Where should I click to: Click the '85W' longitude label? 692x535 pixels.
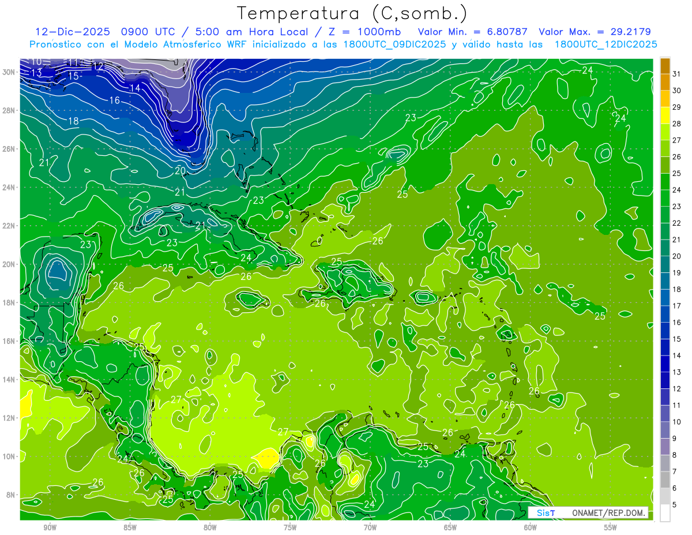click(x=130, y=528)
